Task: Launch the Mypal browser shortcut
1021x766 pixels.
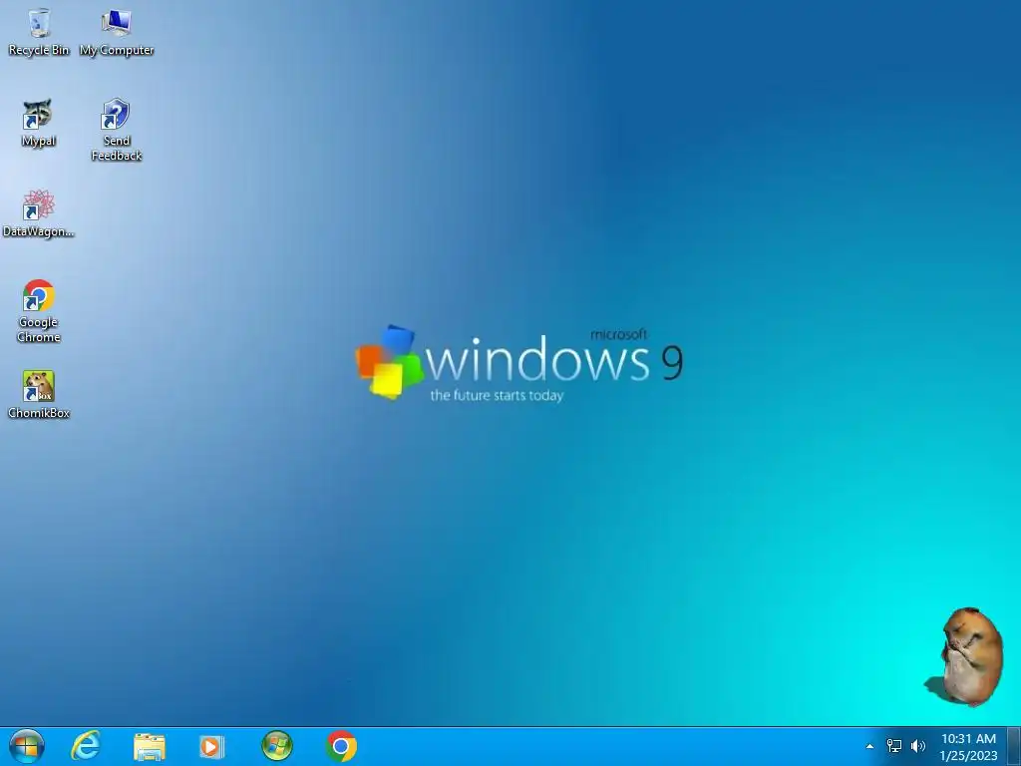Action: 39,123
